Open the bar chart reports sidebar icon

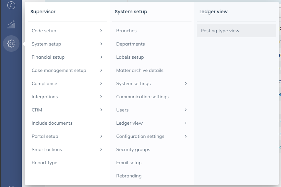coord(11,24)
